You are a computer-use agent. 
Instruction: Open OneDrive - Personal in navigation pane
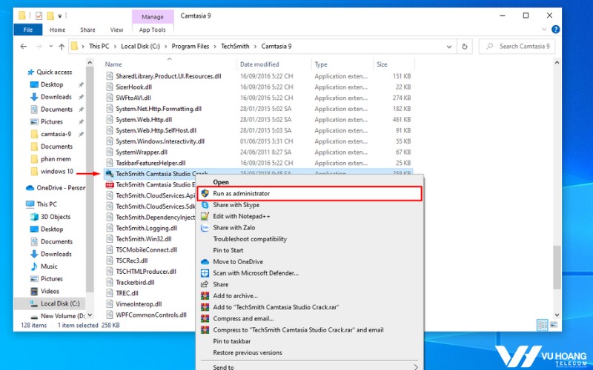61,188
